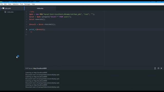Image resolution: width=164 pixels, height=92 pixels.
Task: Click the split/clear icon in PHP Server panel
Action: [x=158, y=68]
